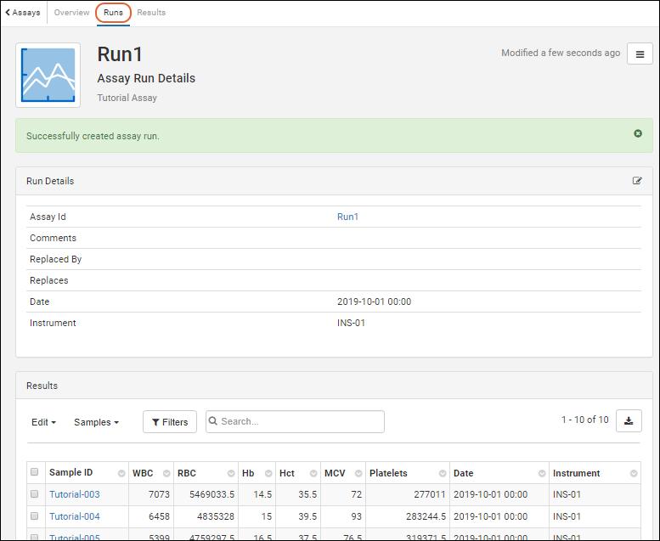This screenshot has height=541, width=660.
Task: Open the Tutorial-003 sample link
Action: point(74,494)
